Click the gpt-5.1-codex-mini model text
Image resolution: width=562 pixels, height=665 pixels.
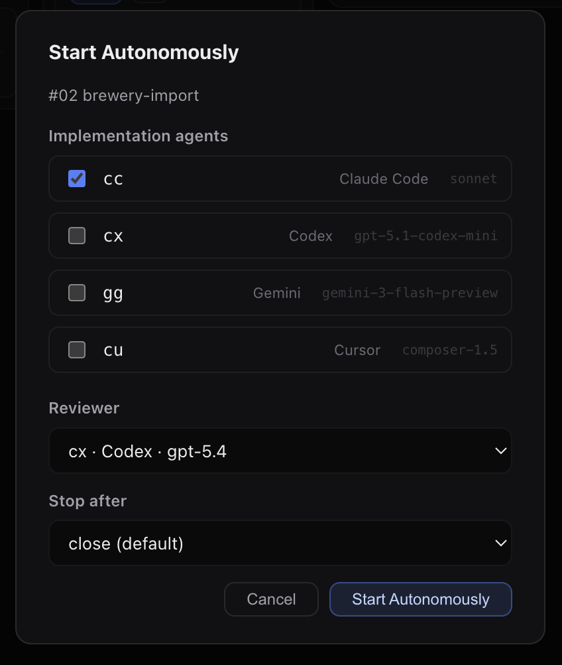[425, 236]
